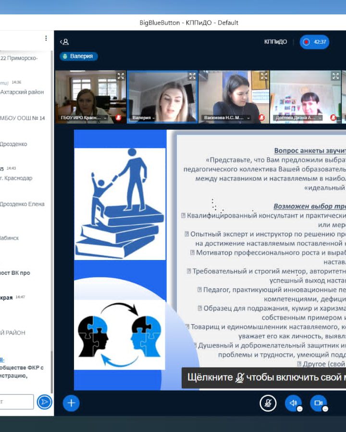
Task: Open Достова Диана webcam name dropdown
Action: click(x=298, y=118)
